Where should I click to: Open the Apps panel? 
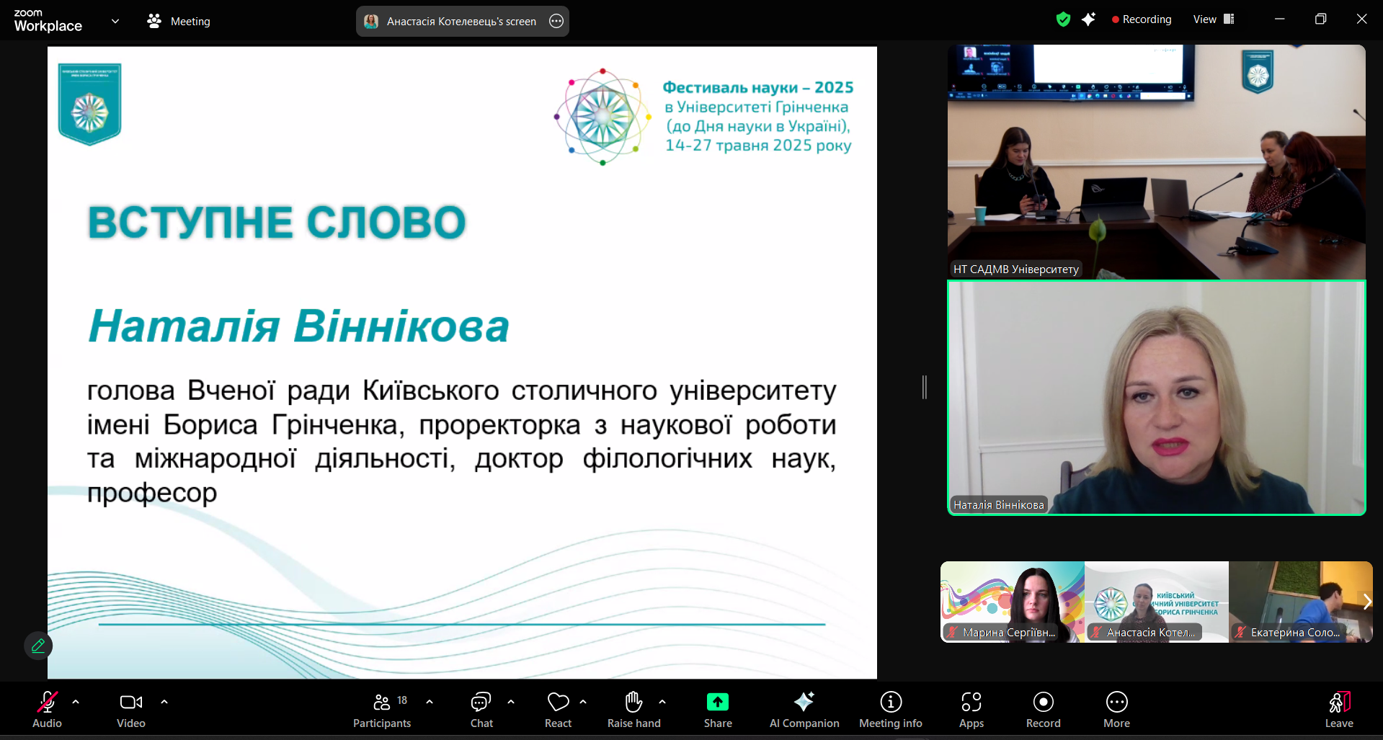[971, 710]
